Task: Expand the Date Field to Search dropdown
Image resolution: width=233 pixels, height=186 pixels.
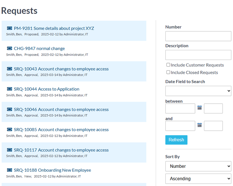Action: tap(198, 91)
